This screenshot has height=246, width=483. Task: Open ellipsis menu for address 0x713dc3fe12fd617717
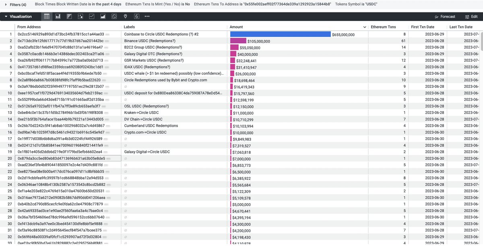click(107, 41)
